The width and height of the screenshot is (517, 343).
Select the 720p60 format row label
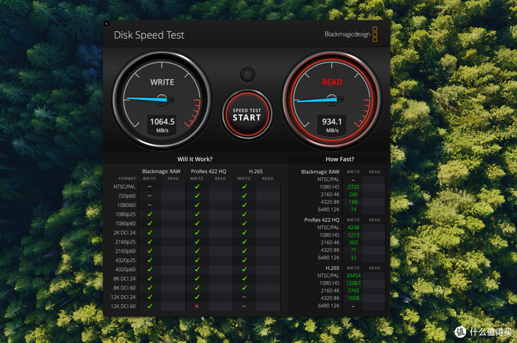[x=127, y=196]
